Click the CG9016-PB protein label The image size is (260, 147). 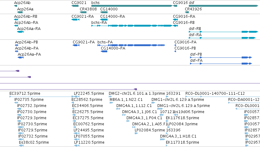(x=185, y=48)
